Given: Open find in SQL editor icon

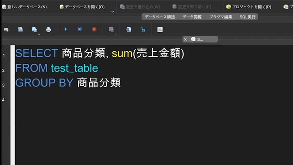Looking at the screenshot, I should click(129, 29).
